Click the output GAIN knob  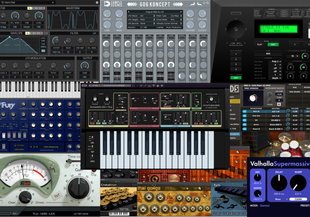pos(85,65)
